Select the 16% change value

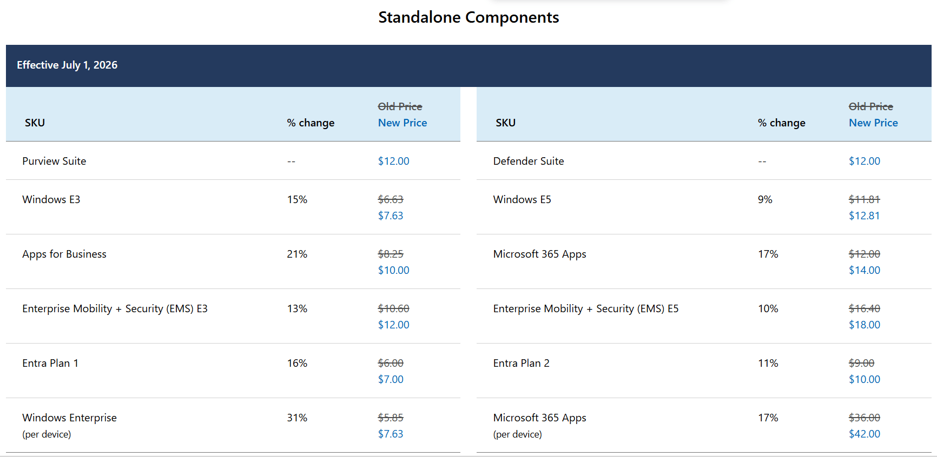click(x=297, y=363)
